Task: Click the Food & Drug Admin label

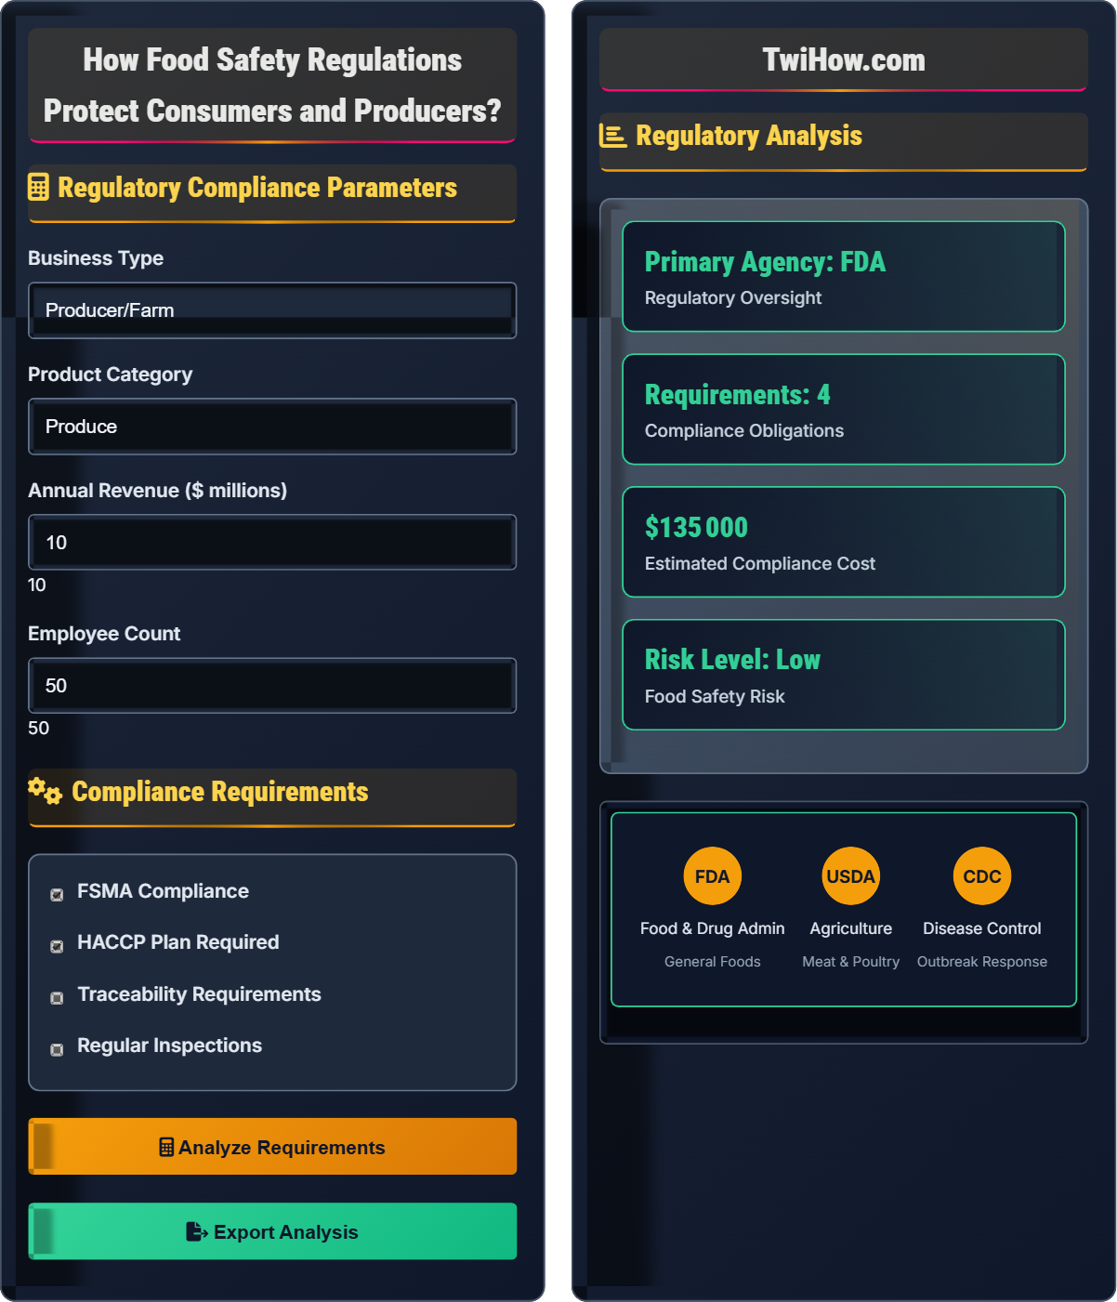Action: (x=713, y=928)
